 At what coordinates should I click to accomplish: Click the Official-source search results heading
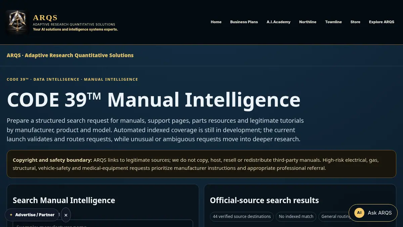pos(264,200)
